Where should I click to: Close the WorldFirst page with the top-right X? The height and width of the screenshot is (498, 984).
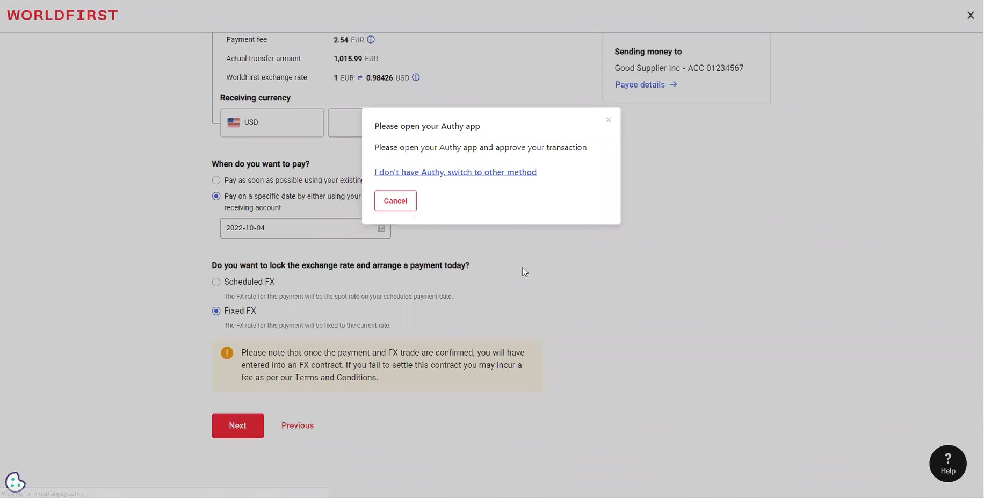971,15
